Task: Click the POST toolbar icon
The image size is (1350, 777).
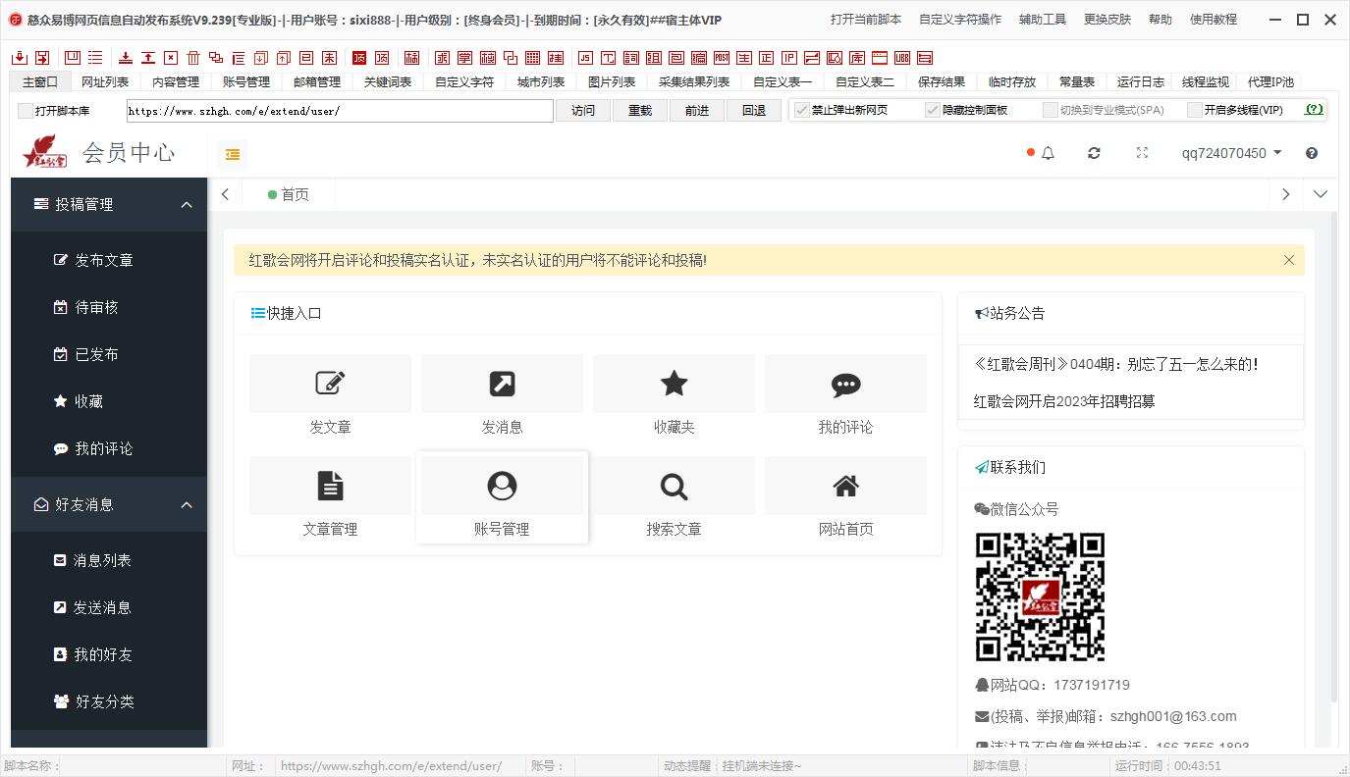Action: pos(722,58)
